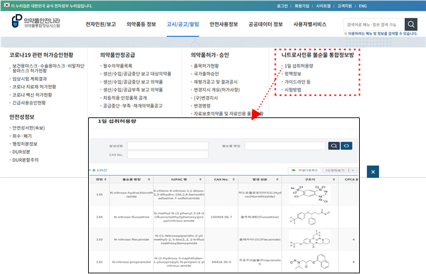Click the Excel download icon button
The image size is (426, 274).
pyautogui.click(x=305, y=170)
